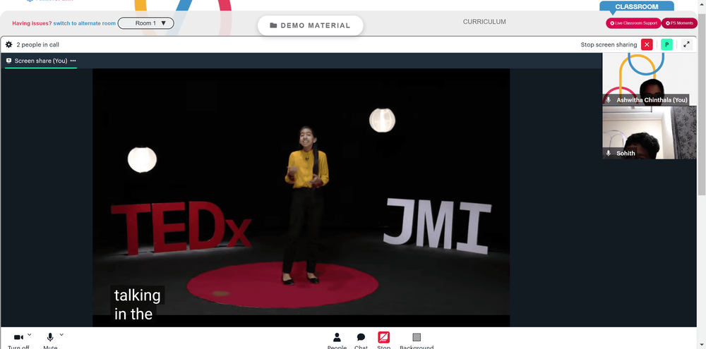Mute the microphone

coord(50,337)
